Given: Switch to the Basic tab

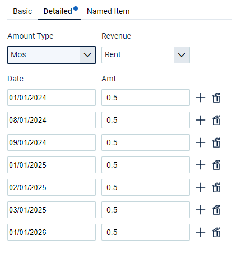Looking at the screenshot, I should 22,11.
